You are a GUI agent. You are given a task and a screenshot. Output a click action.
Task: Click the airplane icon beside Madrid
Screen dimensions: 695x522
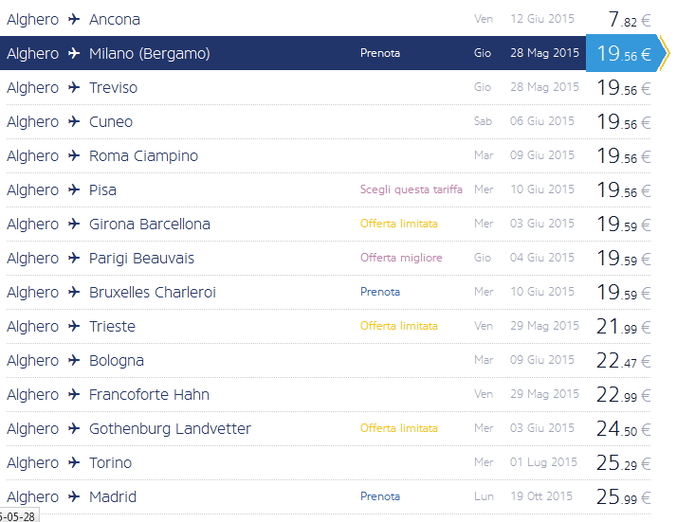pyautogui.click(x=74, y=497)
